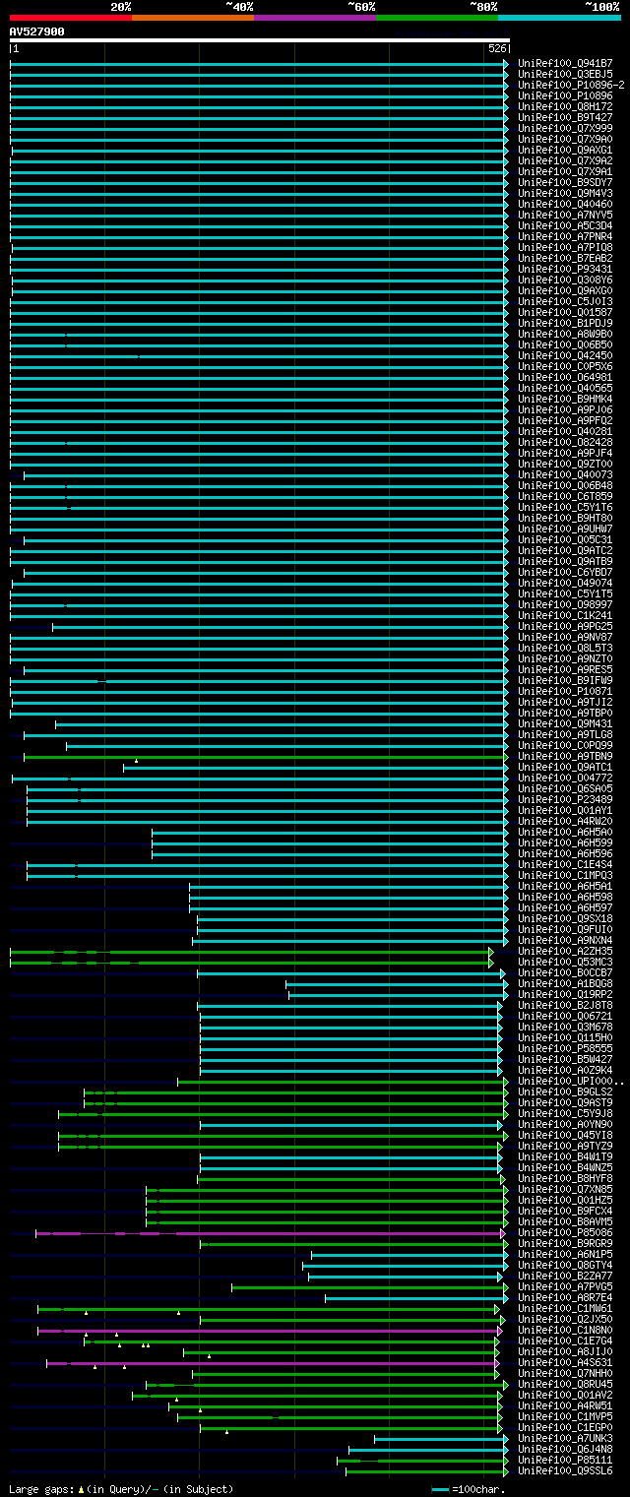Select label UniRef100_Q308Y6
Image resolution: width=630 pixels, height=1497 pixels.
coord(565,281)
